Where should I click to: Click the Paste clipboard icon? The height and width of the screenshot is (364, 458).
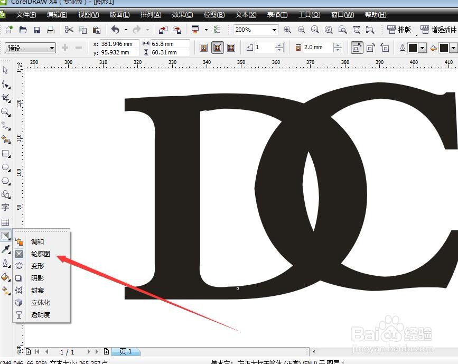point(97,30)
